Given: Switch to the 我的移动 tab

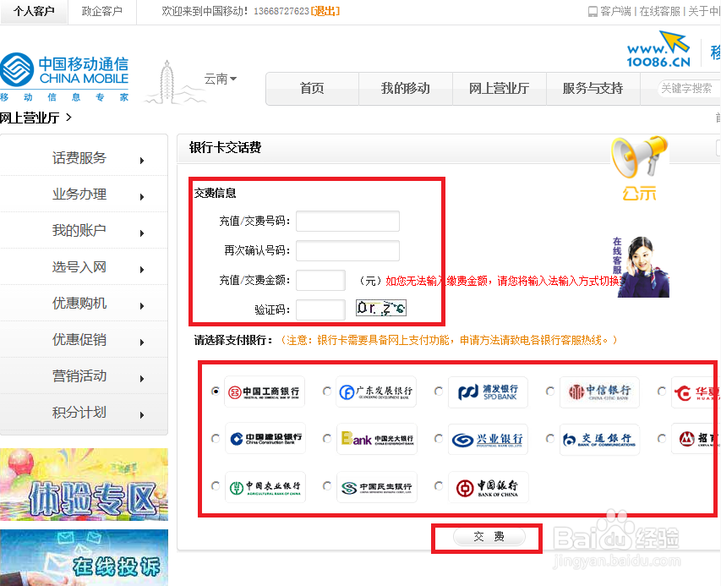Looking at the screenshot, I should coord(405,88).
